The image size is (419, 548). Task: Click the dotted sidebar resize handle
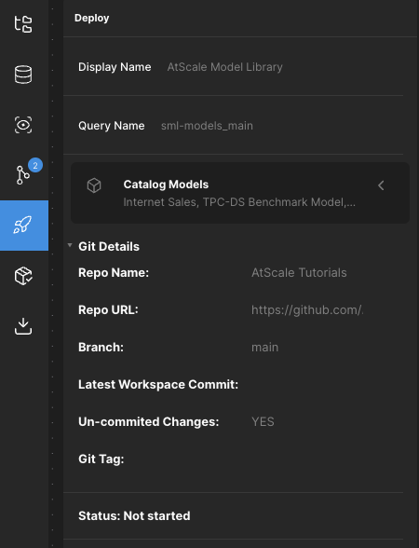click(53, 274)
